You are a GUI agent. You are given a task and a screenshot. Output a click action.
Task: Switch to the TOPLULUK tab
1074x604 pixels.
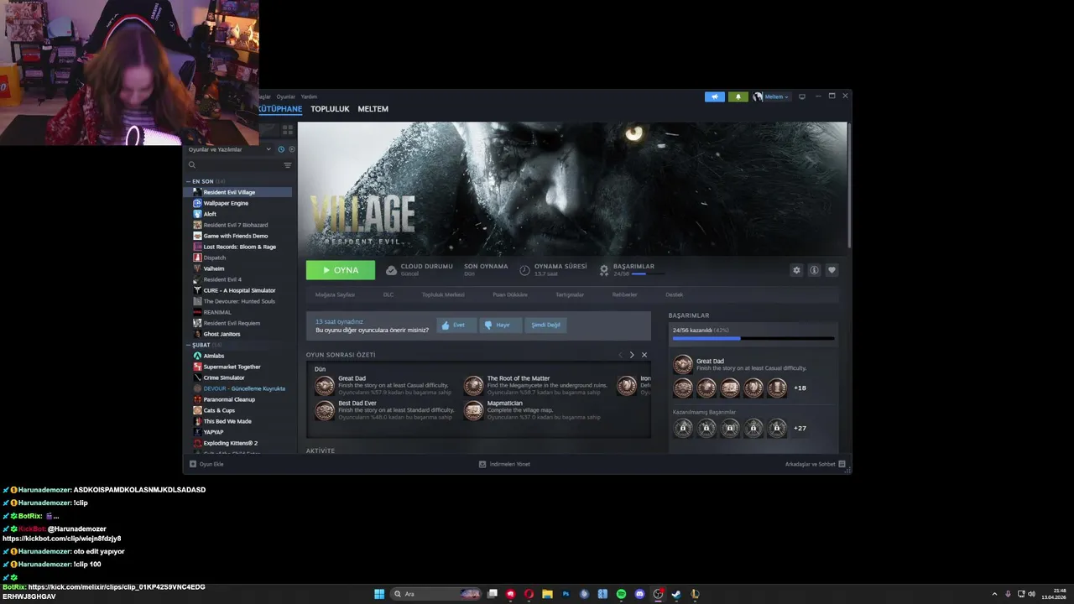pos(330,109)
